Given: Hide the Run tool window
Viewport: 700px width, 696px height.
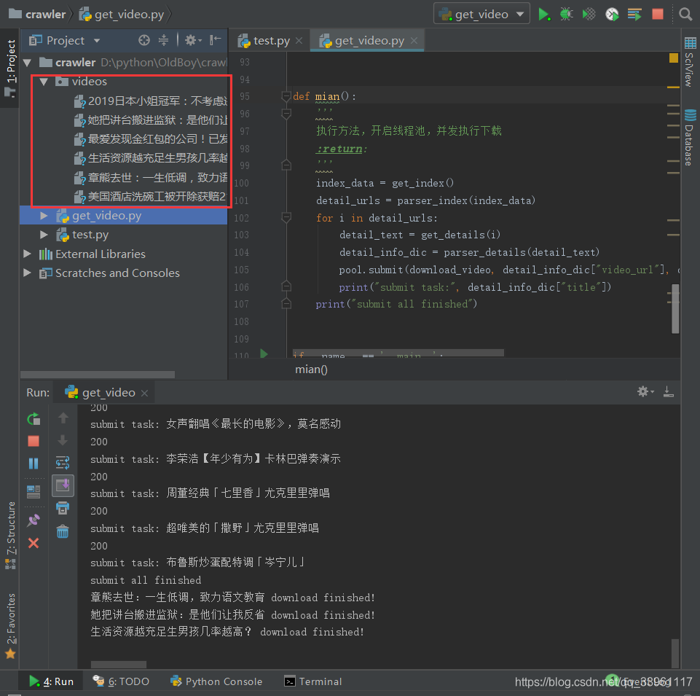Looking at the screenshot, I should coord(668,392).
